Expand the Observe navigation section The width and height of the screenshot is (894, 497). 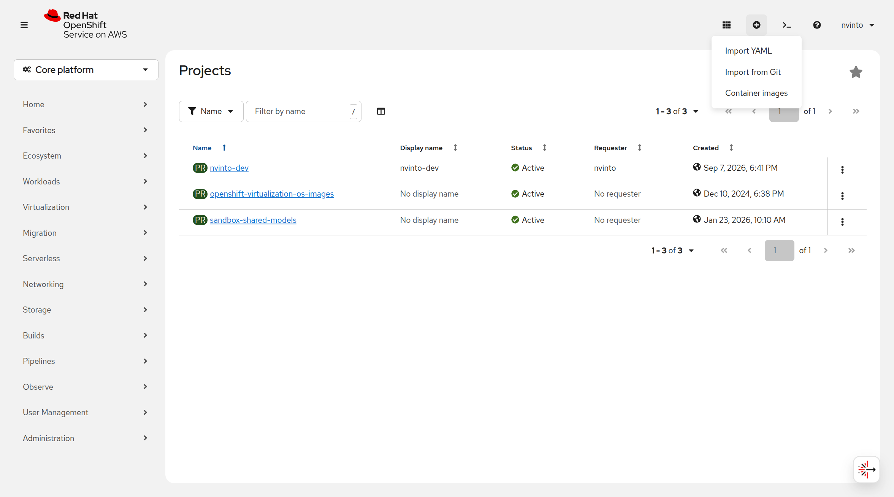[x=86, y=387]
